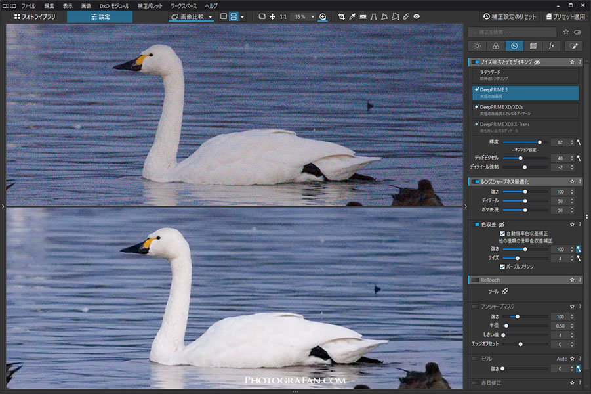Click magic wand beside 輝度 value
Viewport: 591px width, 394px height.
tap(579, 142)
